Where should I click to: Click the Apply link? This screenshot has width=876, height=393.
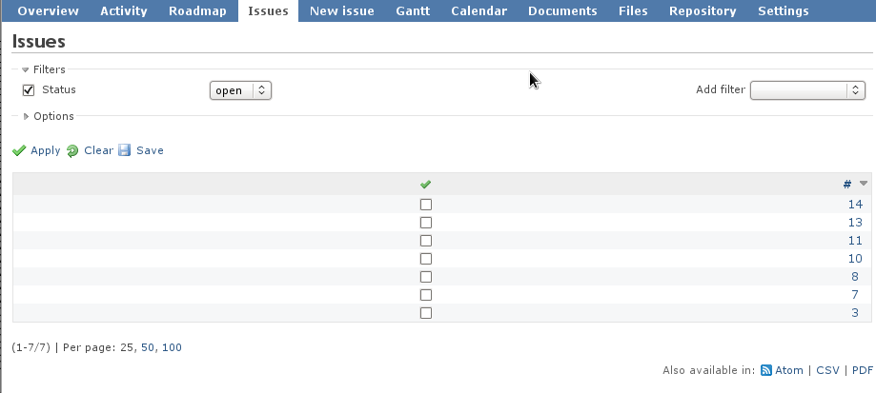coord(45,150)
